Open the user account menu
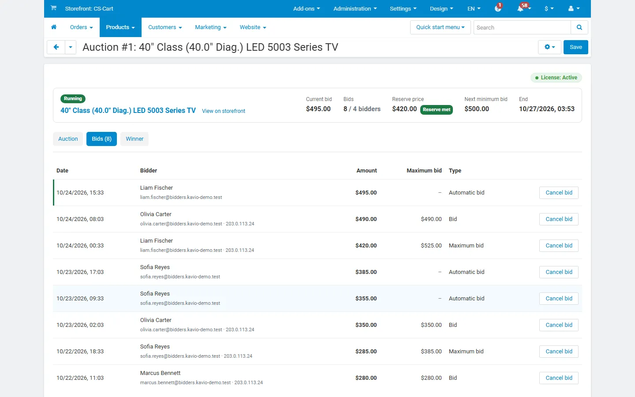 [x=574, y=8]
